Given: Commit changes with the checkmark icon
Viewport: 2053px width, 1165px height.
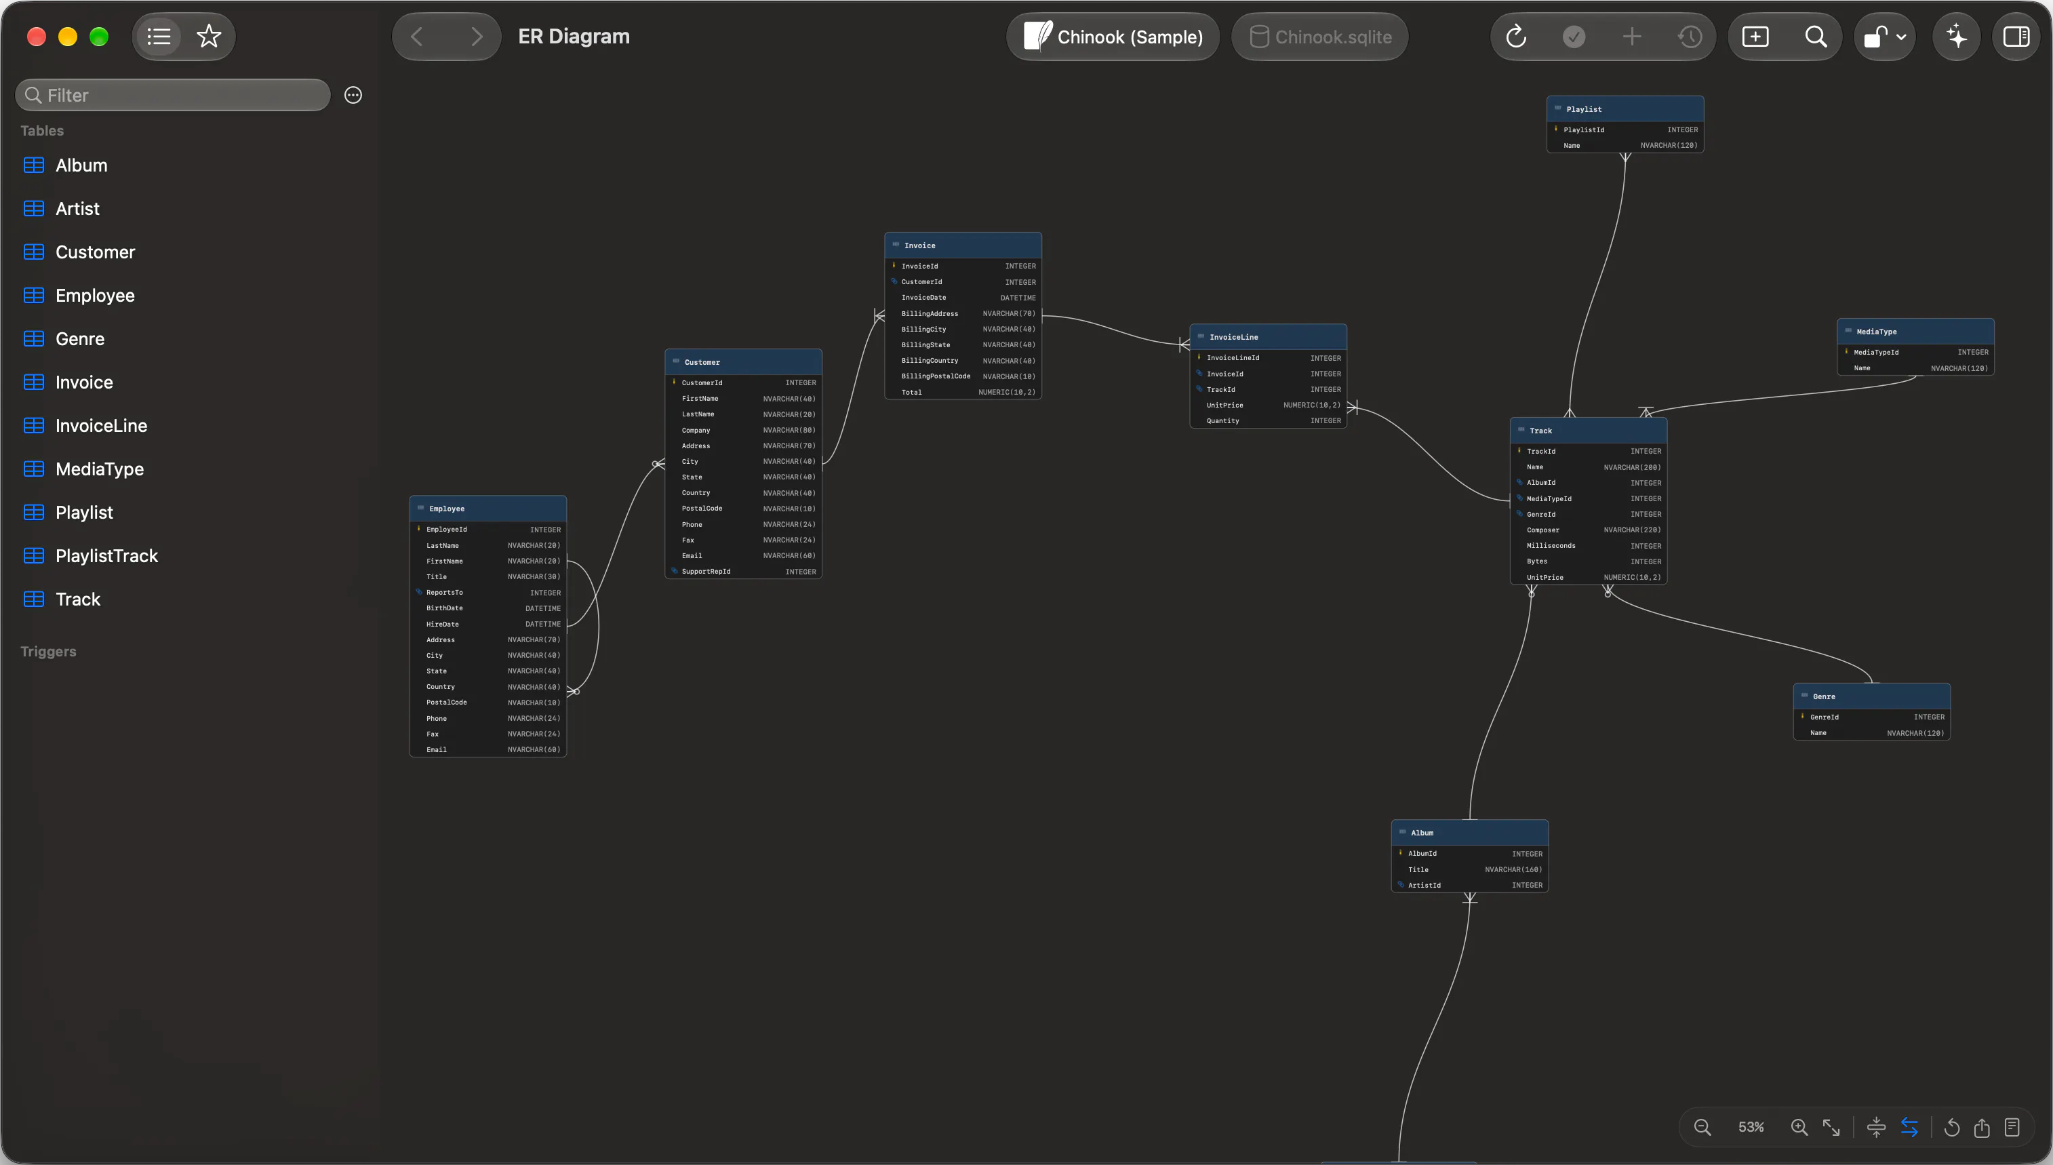Looking at the screenshot, I should [x=1573, y=37].
